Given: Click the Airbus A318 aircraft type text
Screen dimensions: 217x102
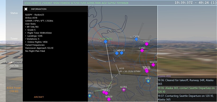Looking at the screenshot, I should click(31, 18).
